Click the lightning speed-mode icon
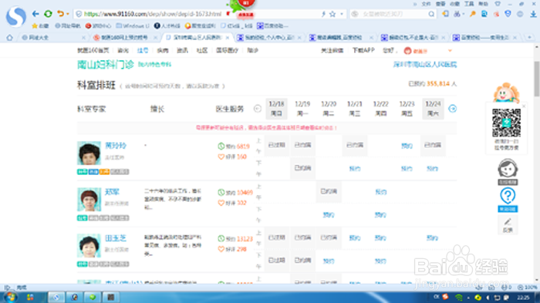Screen dimensions: 540x303 coord(323,14)
